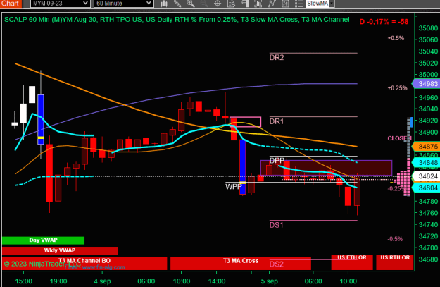Screen dimensions: 440x287
Task: Click the 34983 purple price marker
Action: pyautogui.click(x=426, y=84)
